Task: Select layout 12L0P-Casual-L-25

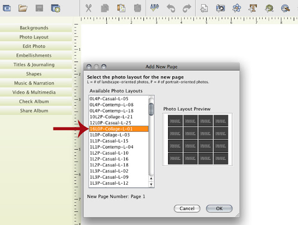Action: pyautogui.click(x=119, y=123)
